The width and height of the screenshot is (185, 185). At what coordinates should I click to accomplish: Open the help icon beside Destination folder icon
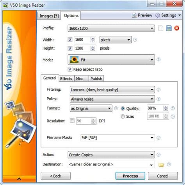(x=169, y=164)
